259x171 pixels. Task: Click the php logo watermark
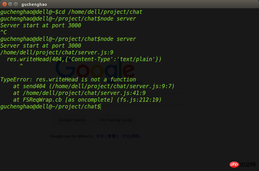click(234, 165)
